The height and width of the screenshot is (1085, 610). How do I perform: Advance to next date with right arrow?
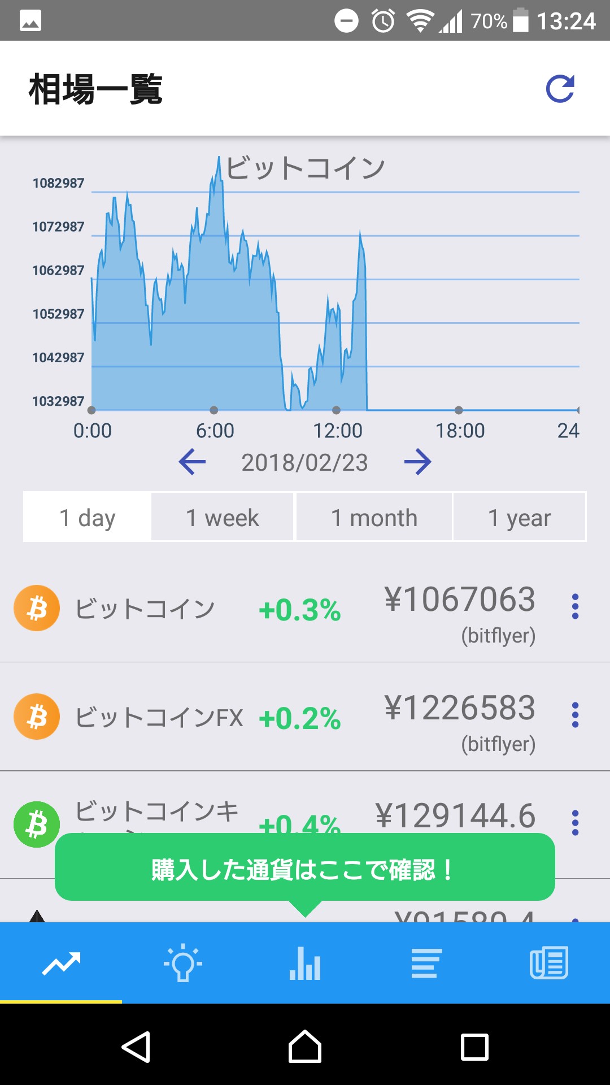tap(418, 462)
